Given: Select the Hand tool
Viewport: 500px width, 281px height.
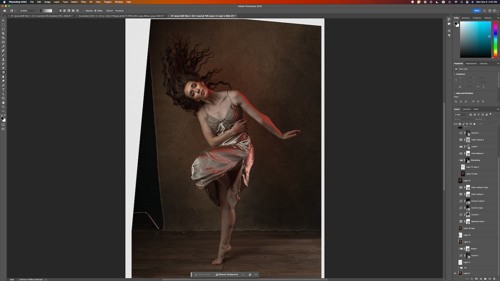Looking at the screenshot, I should 3,103.
